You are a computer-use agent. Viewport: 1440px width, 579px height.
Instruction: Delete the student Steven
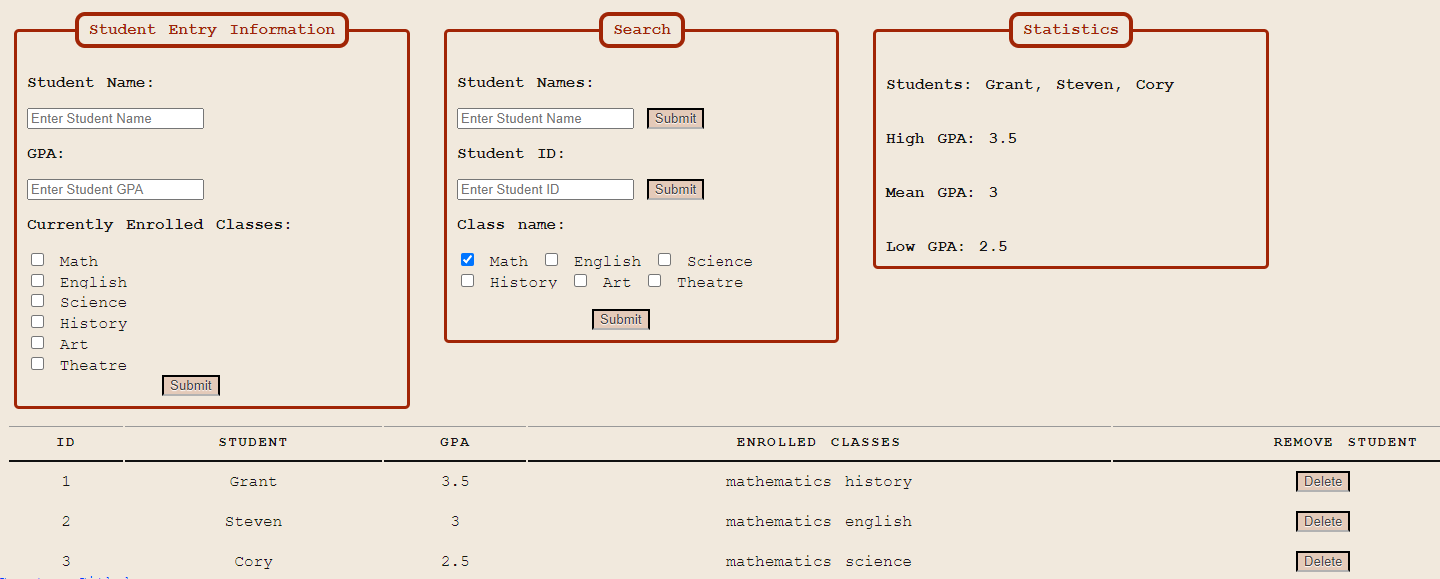pos(1322,521)
